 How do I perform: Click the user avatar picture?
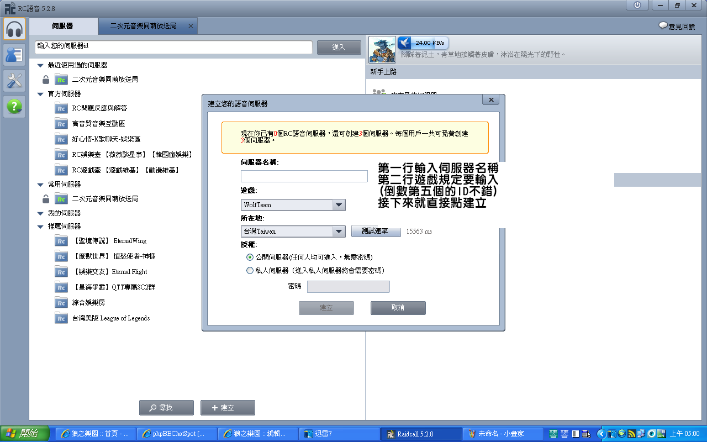[x=382, y=50]
